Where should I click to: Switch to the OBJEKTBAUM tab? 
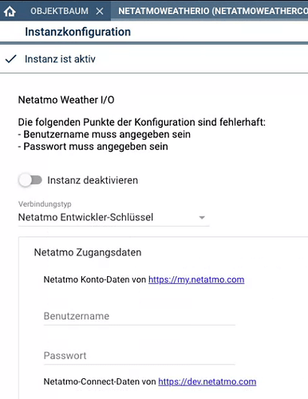(x=59, y=11)
